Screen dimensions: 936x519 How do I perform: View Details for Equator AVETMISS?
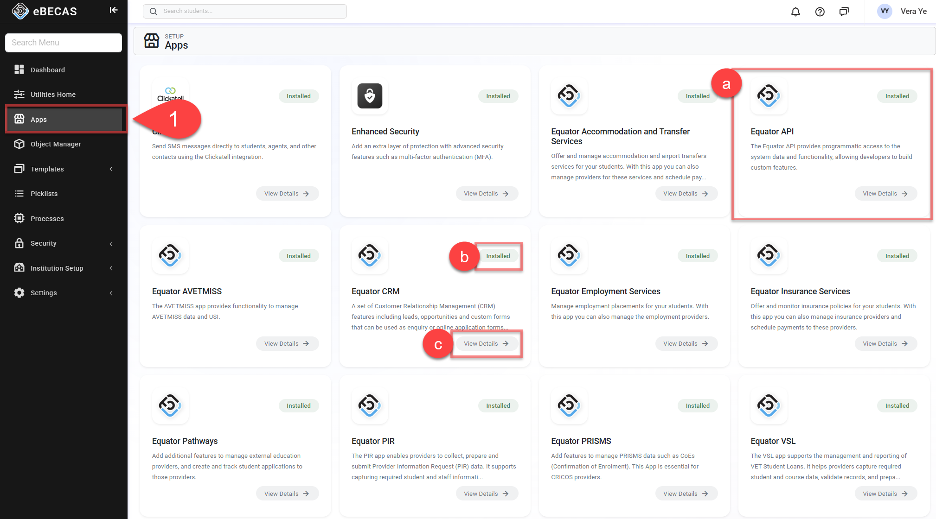[x=287, y=344]
